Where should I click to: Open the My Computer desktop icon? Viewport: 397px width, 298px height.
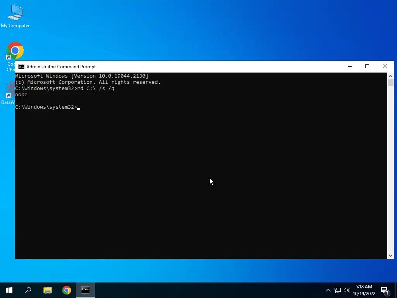pos(15,16)
